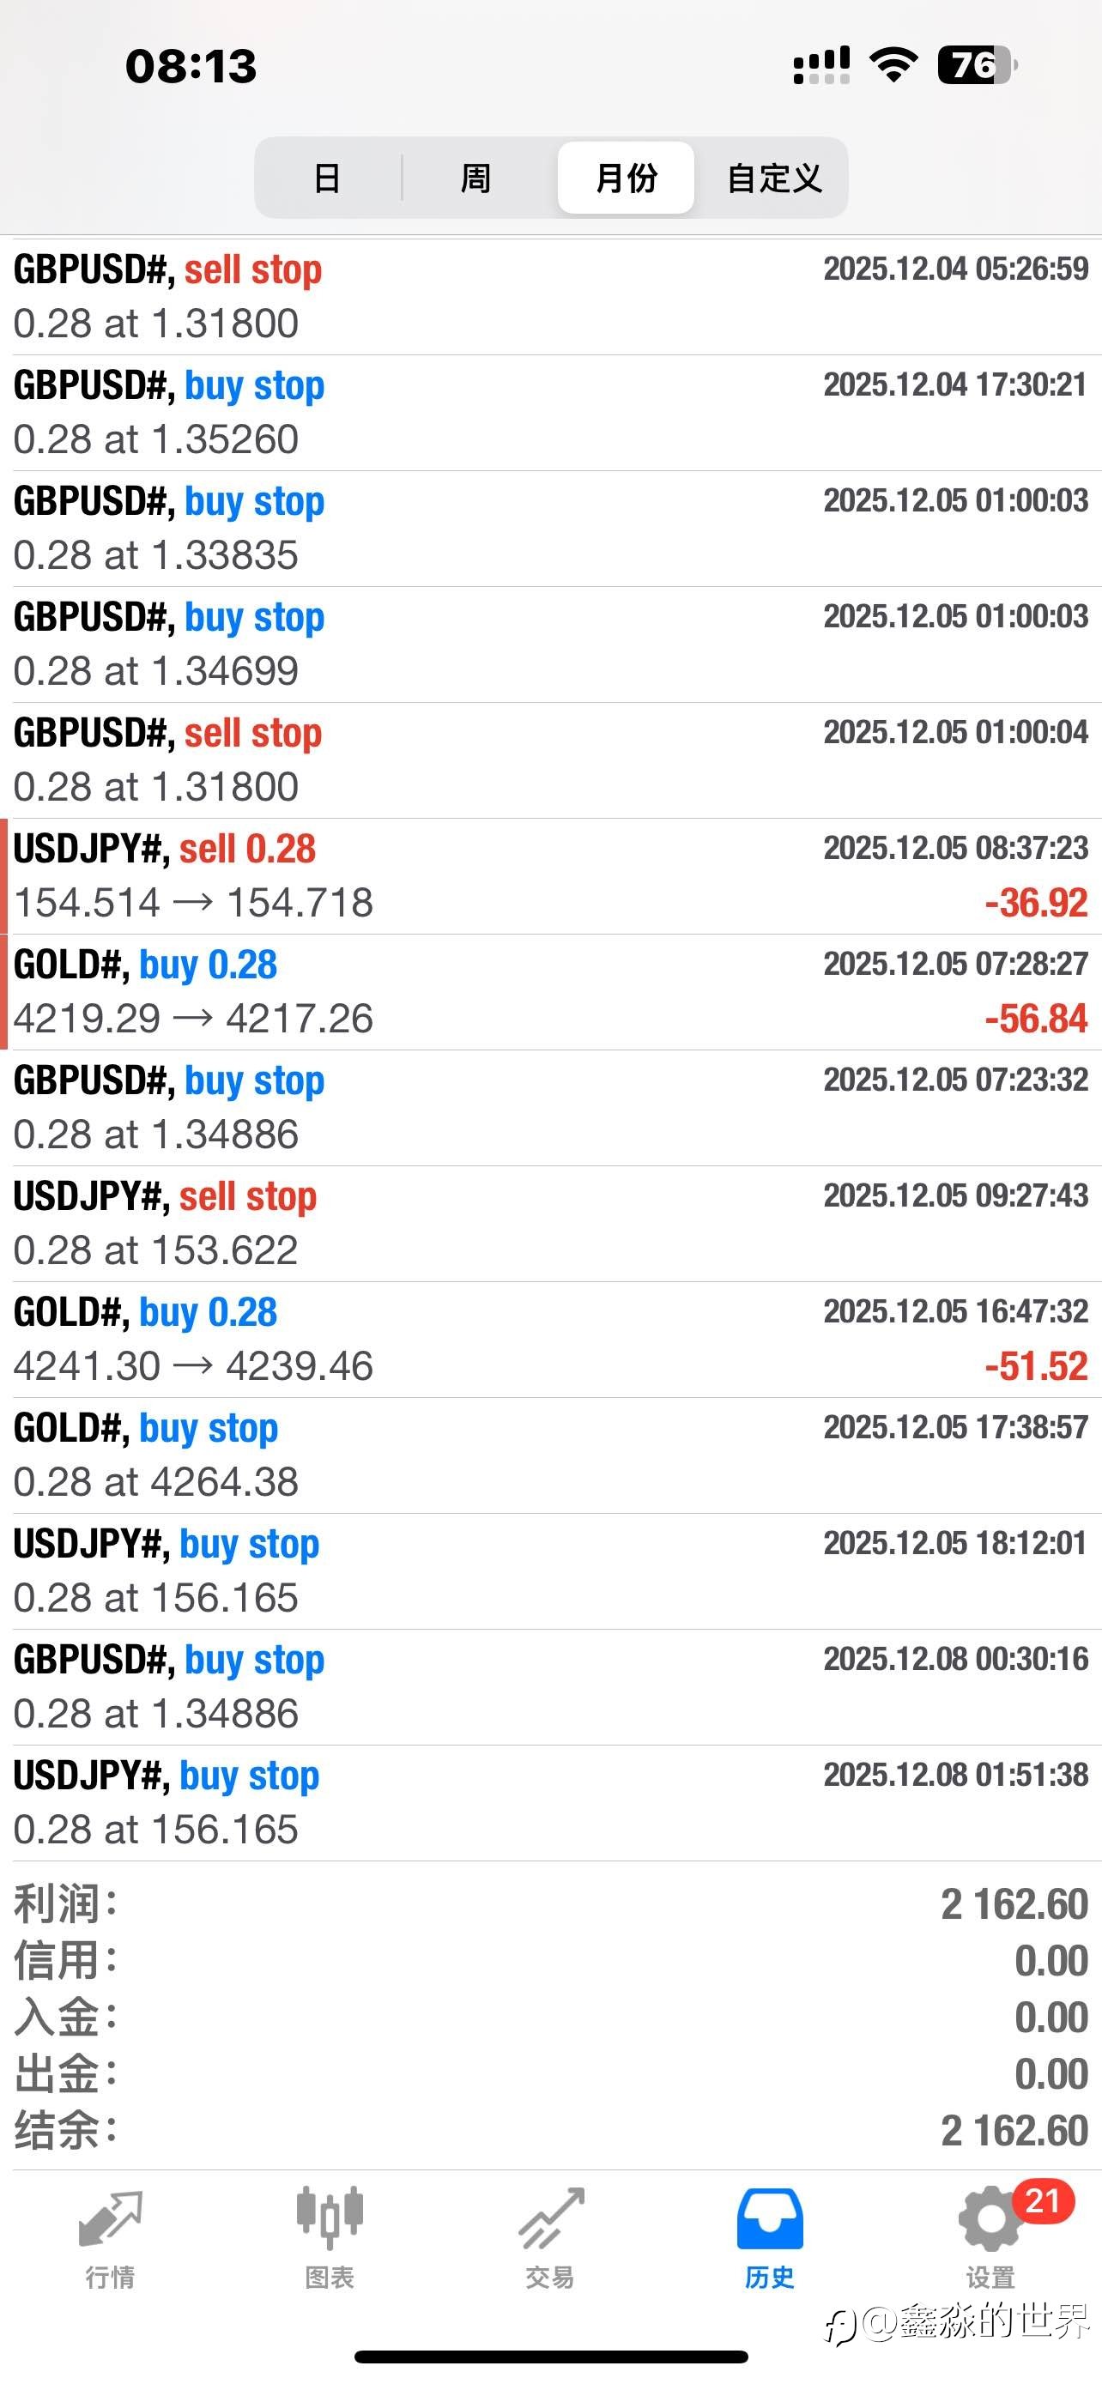This screenshot has height=2384, width=1102.
Task: Tap the Wi-Fi status icon
Action: tap(893, 64)
